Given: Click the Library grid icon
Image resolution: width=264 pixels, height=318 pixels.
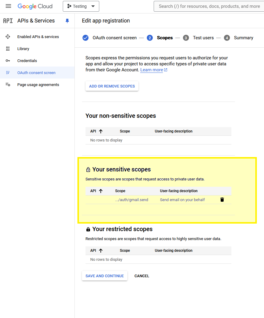Looking at the screenshot, I should [8, 49].
